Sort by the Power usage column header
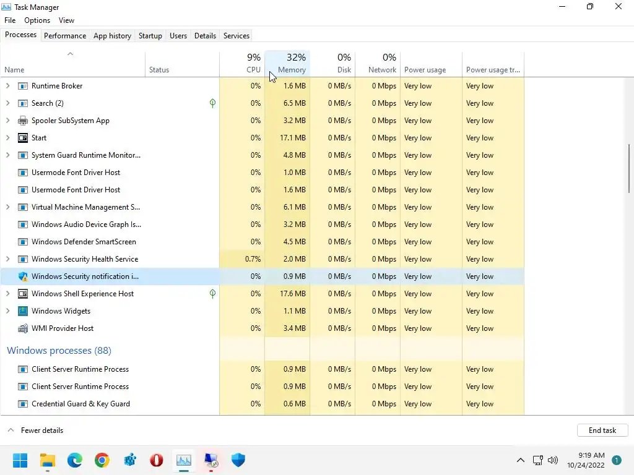This screenshot has height=475, width=634. [432, 64]
